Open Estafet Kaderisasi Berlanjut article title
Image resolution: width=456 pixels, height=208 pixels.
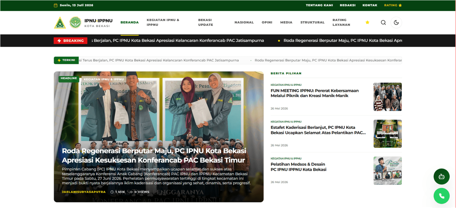point(318,130)
